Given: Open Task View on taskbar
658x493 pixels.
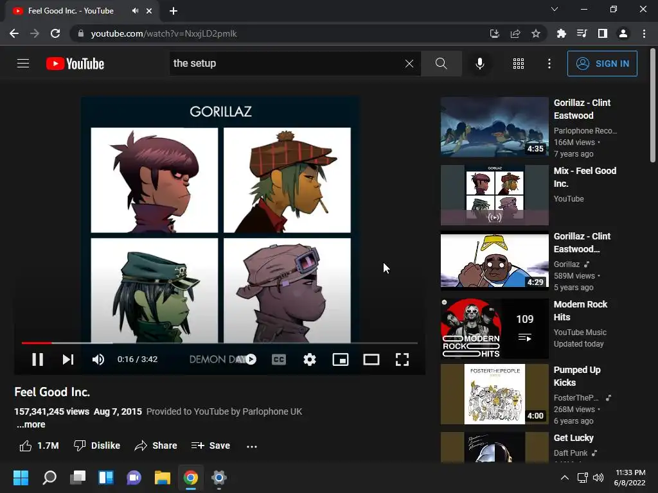Looking at the screenshot, I should (78, 478).
